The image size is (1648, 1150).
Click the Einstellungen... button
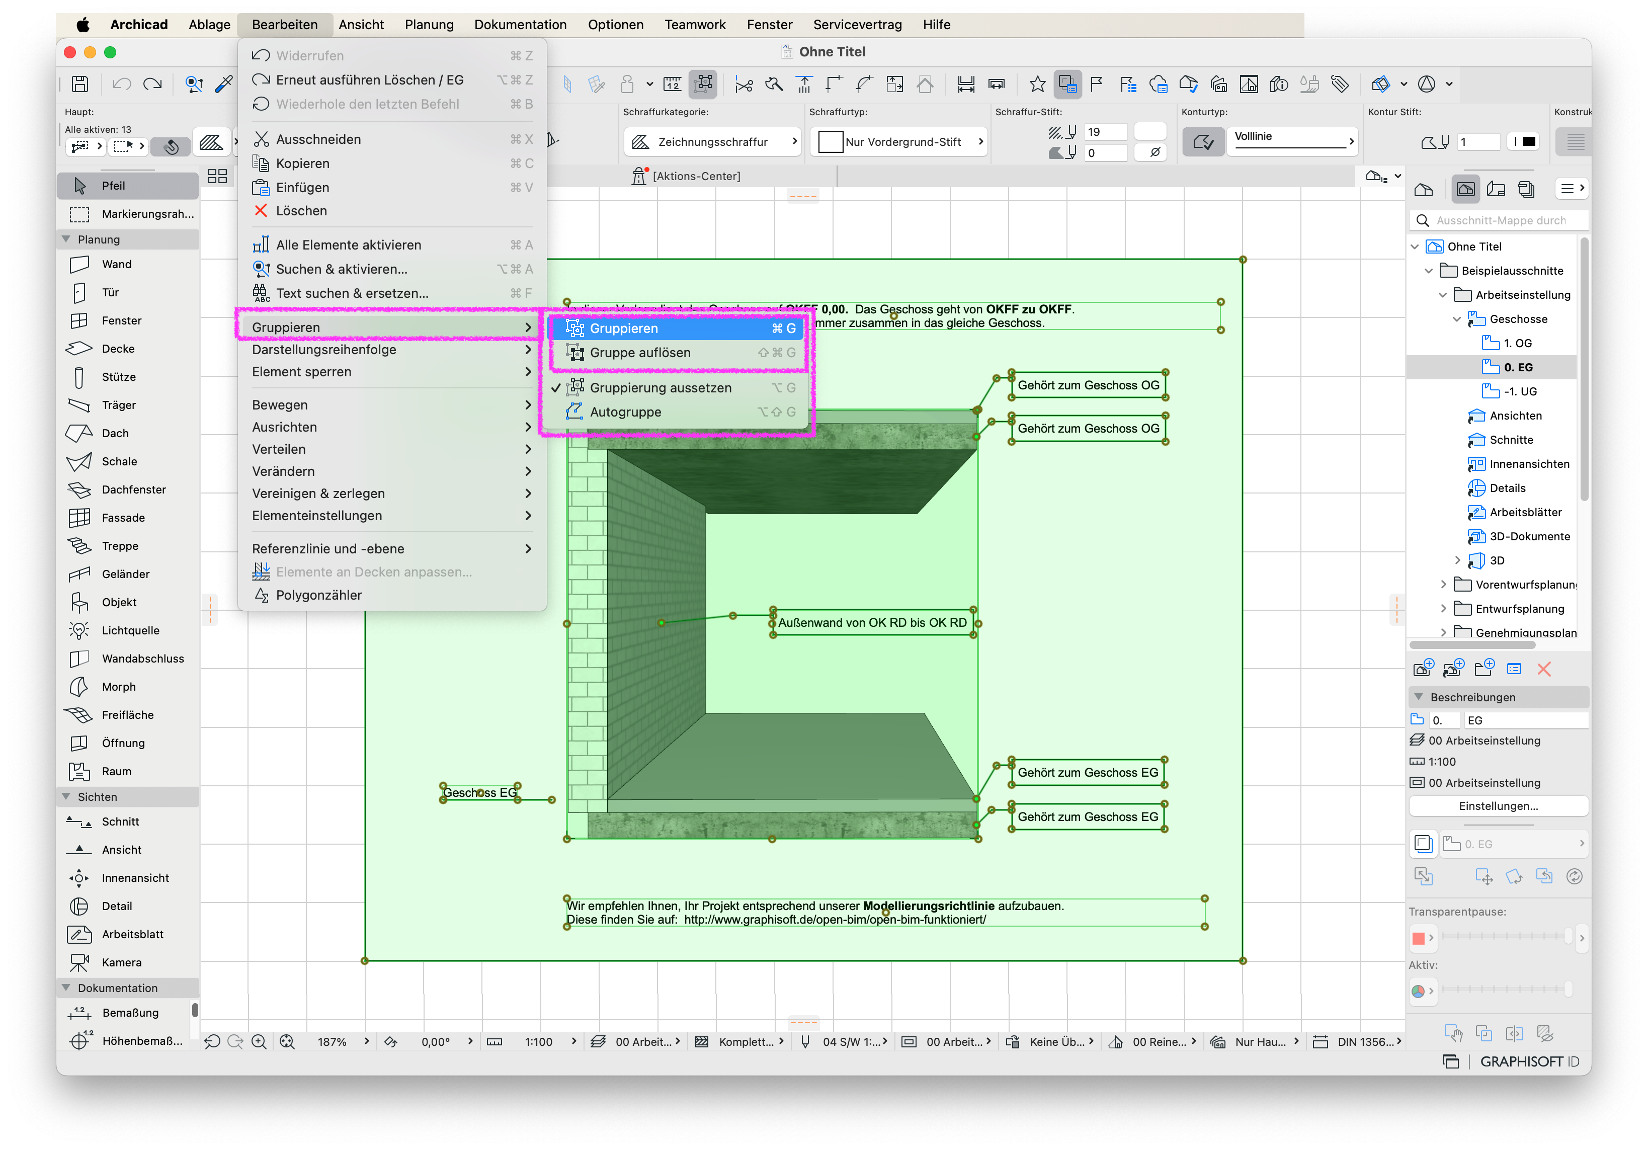coord(1499,806)
